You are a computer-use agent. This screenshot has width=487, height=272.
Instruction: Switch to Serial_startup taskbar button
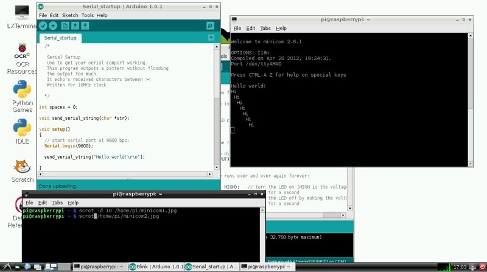pyautogui.click(x=212, y=267)
